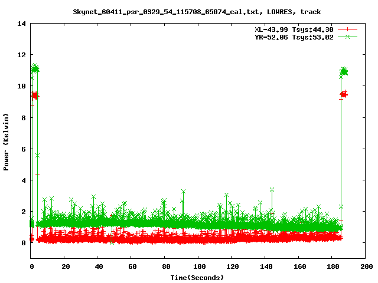Click the Power (Kelvin) y-axis label
The height and width of the screenshot is (283, 378).
(x=6, y=142)
